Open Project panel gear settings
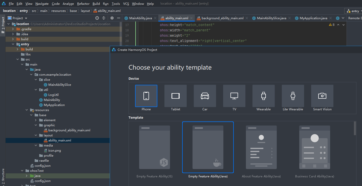362x186 pixels. [112, 18]
